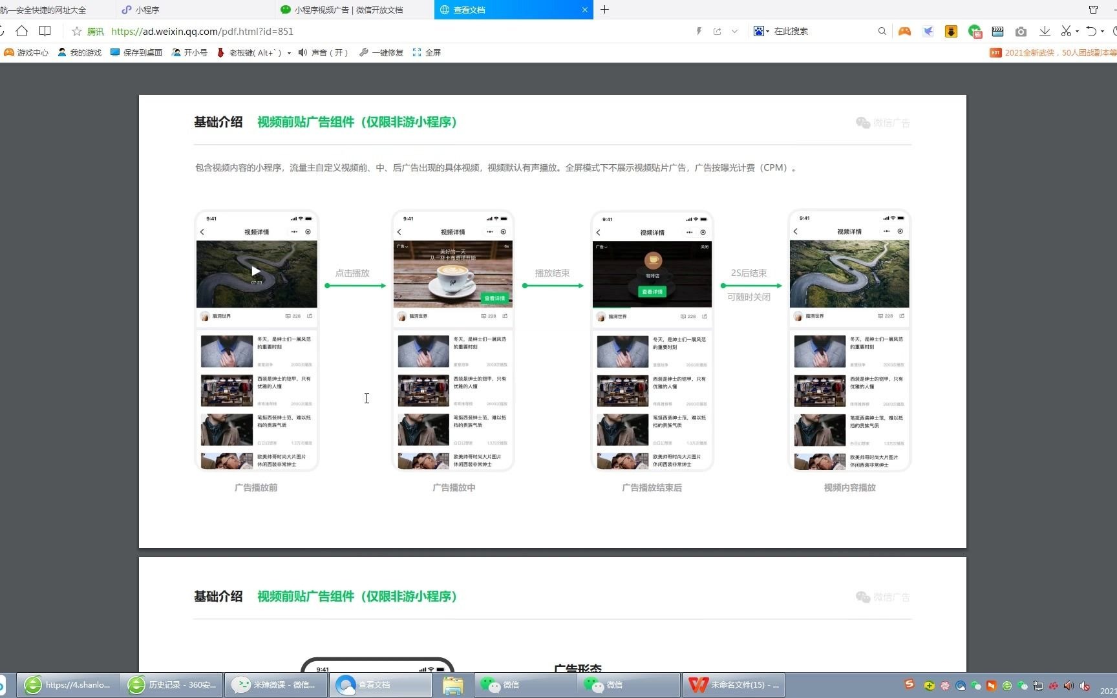The height and width of the screenshot is (698, 1117).
Task: Click the share page icon in address bar
Action: point(717,31)
